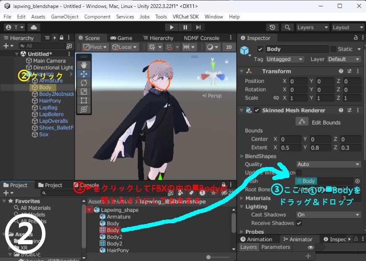Switch to the Game tab

(121, 38)
